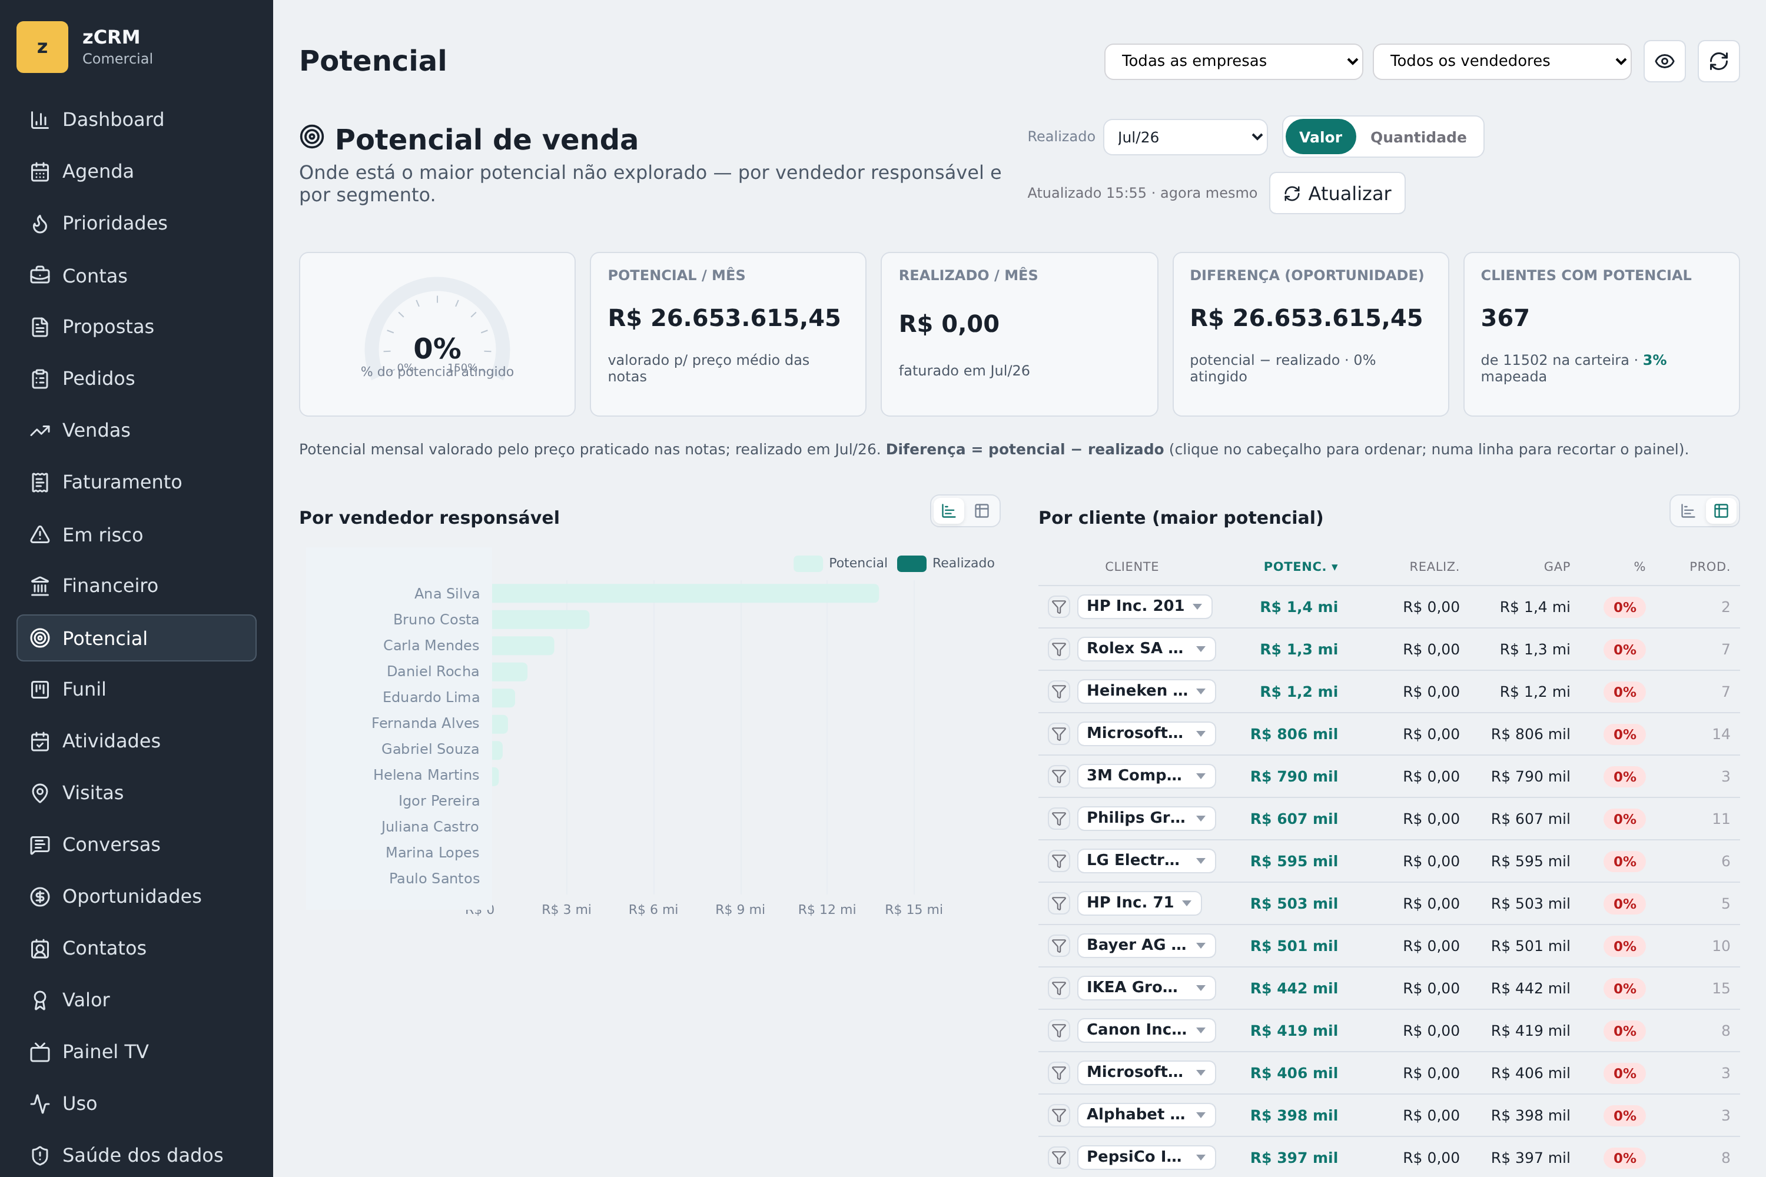Expand HP Inc. 201 client dropdown
The width and height of the screenshot is (1766, 1177).
[1144, 606]
